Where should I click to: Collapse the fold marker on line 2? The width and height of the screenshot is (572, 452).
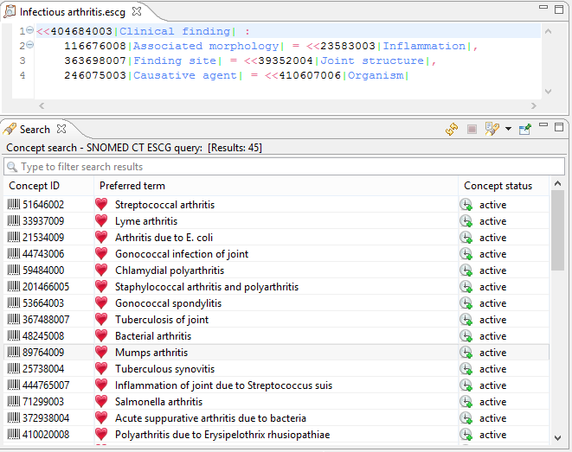29,46
